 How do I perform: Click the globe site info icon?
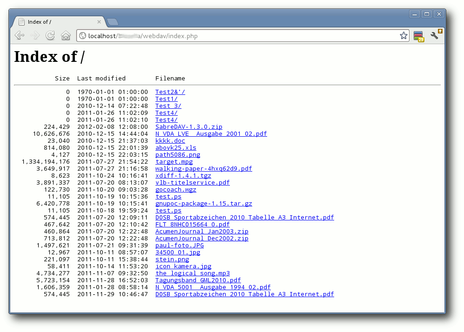pos(82,36)
